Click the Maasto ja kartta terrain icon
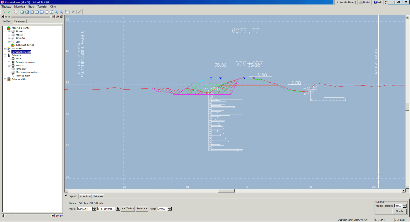The height and width of the screenshot is (222, 410). tap(9, 28)
